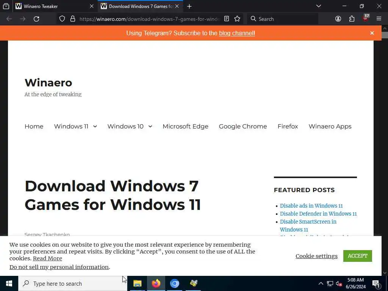
Task: Dismiss the orange Telegram banner
Action: pyautogui.click(x=372, y=33)
